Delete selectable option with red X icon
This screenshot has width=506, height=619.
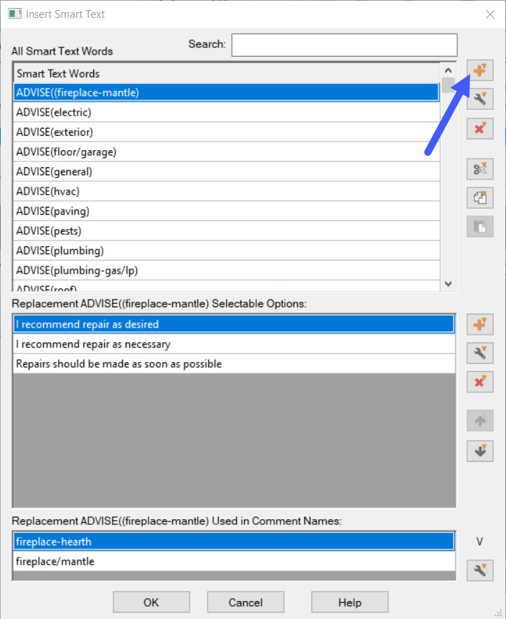click(x=479, y=382)
